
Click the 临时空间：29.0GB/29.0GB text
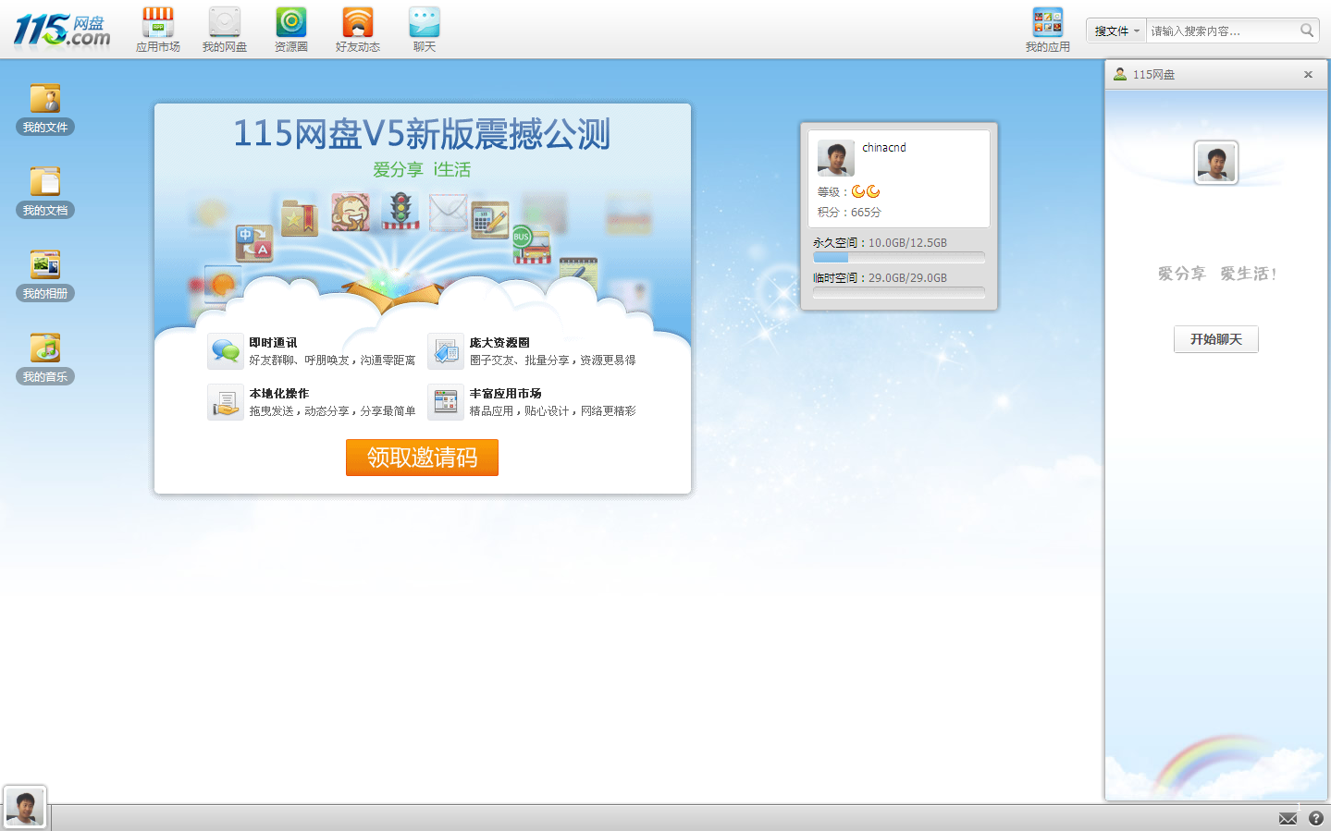[880, 278]
